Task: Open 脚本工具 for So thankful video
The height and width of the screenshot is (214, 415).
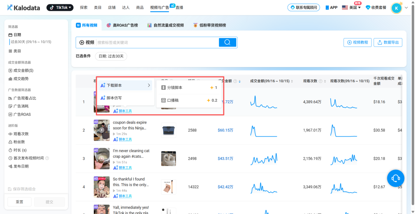Action: (x=123, y=196)
